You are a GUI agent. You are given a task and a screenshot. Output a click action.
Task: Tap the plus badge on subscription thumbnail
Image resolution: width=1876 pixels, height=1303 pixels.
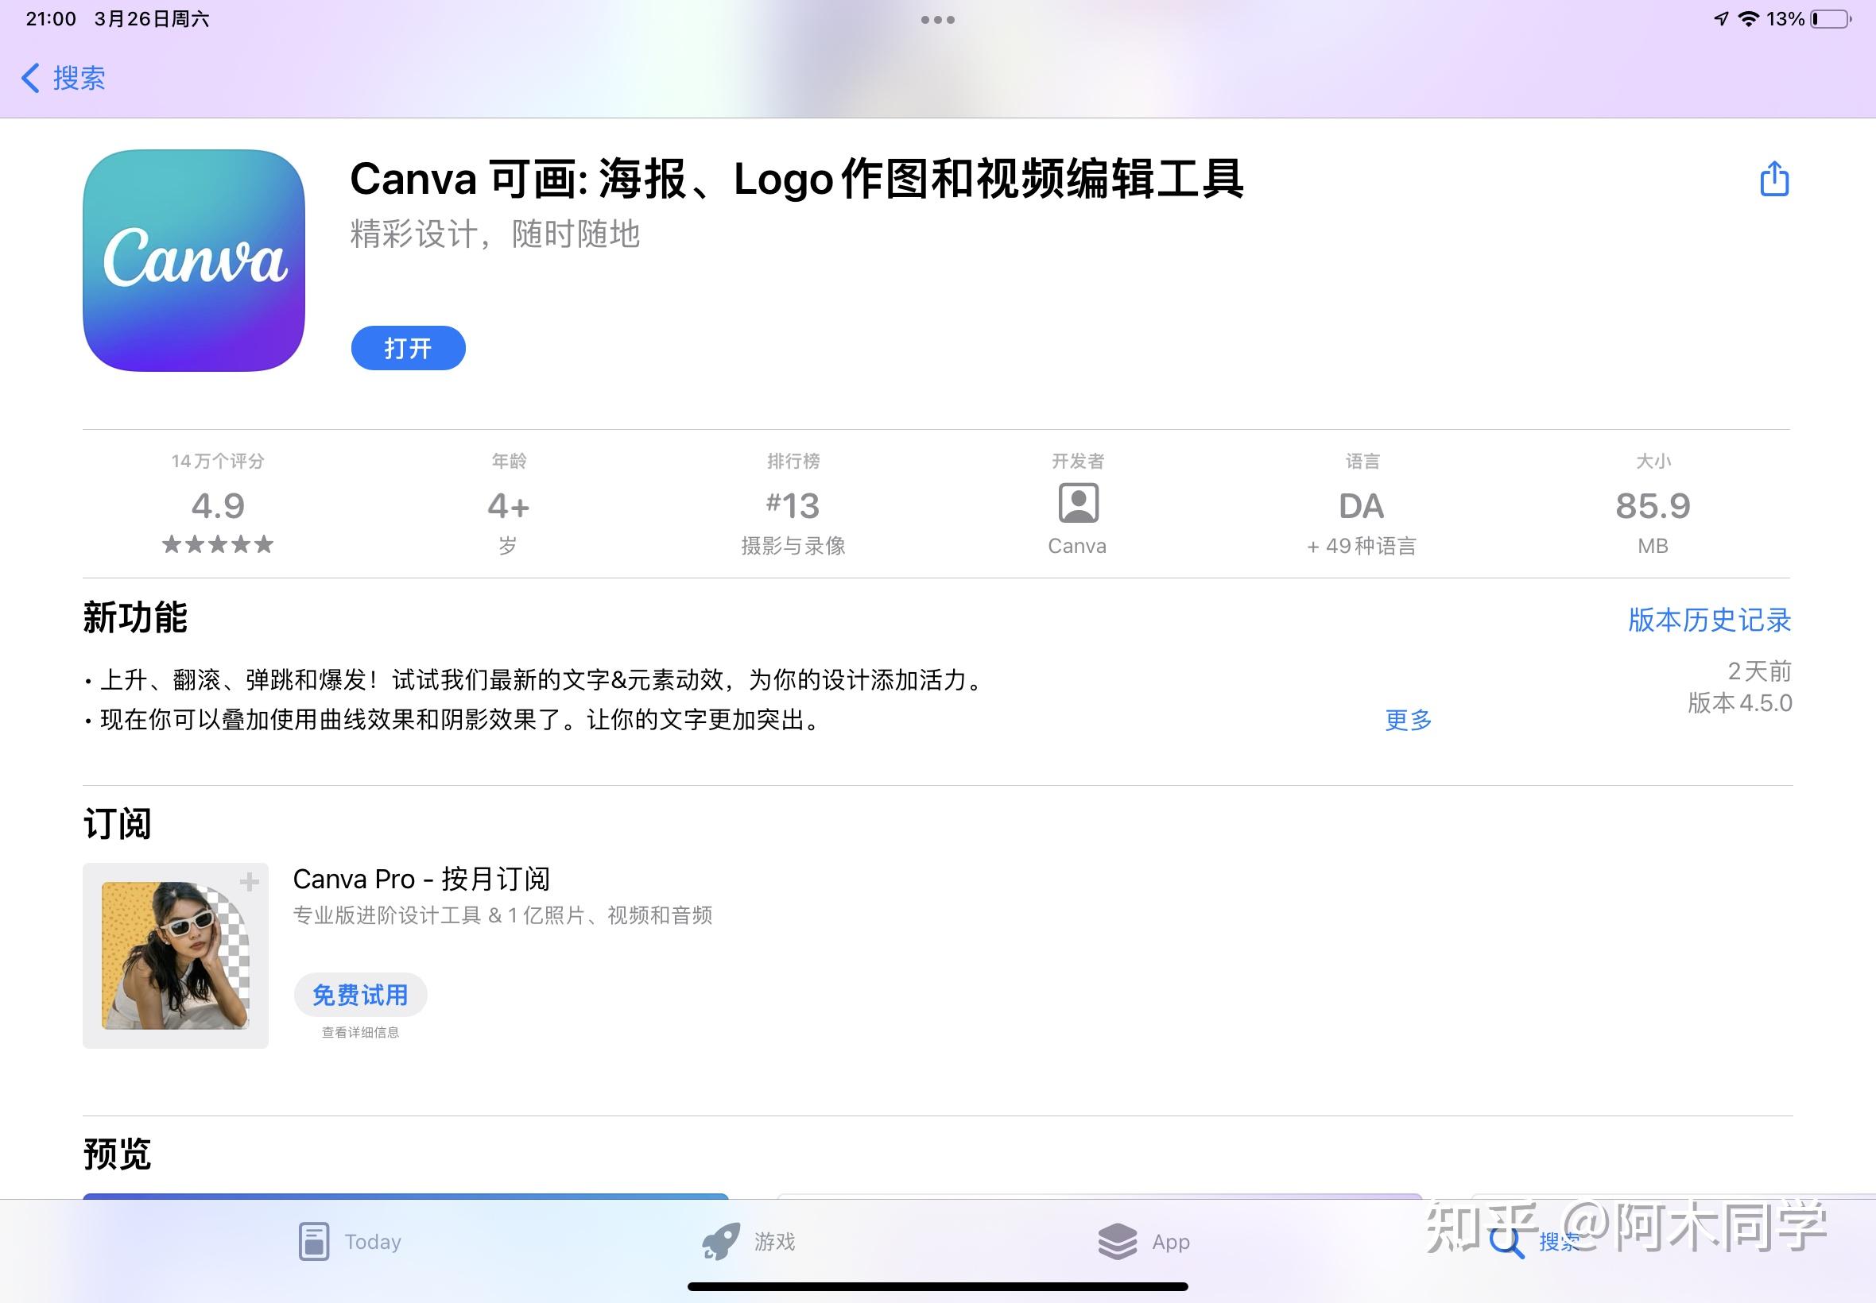249,882
